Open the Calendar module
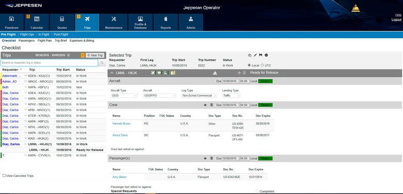 click(37, 22)
